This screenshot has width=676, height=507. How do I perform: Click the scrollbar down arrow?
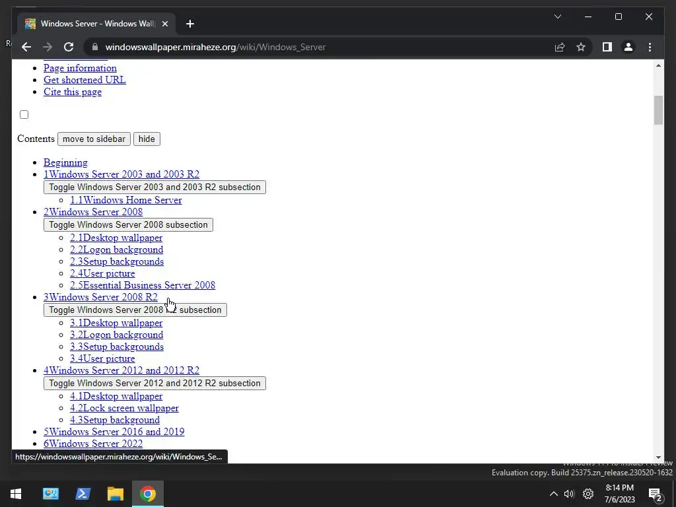click(x=658, y=457)
